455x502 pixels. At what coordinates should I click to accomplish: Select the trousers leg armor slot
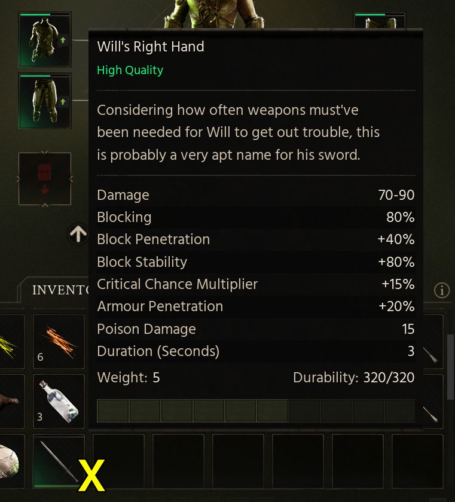pos(45,101)
